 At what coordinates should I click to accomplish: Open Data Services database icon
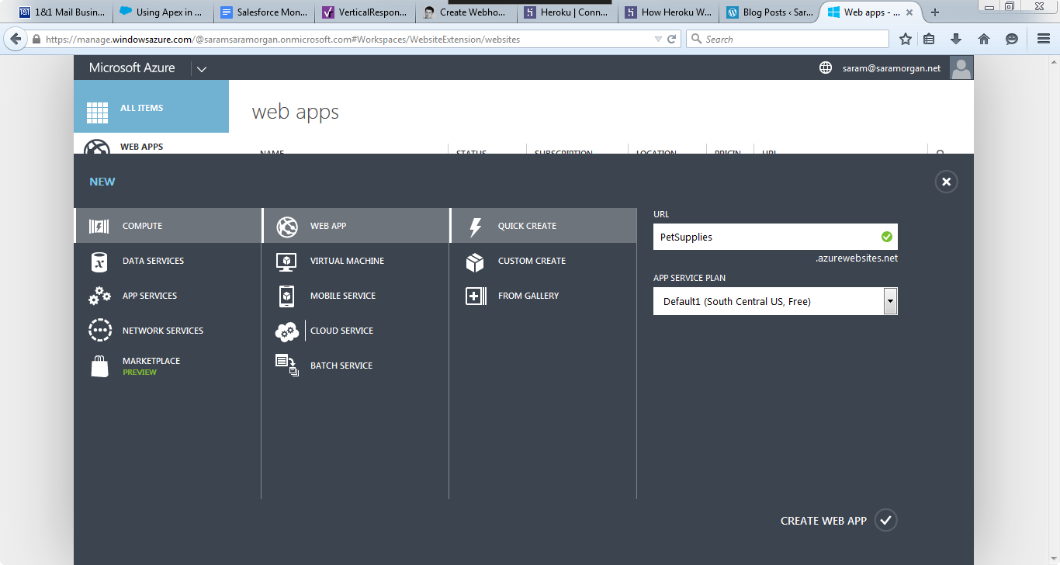(99, 262)
